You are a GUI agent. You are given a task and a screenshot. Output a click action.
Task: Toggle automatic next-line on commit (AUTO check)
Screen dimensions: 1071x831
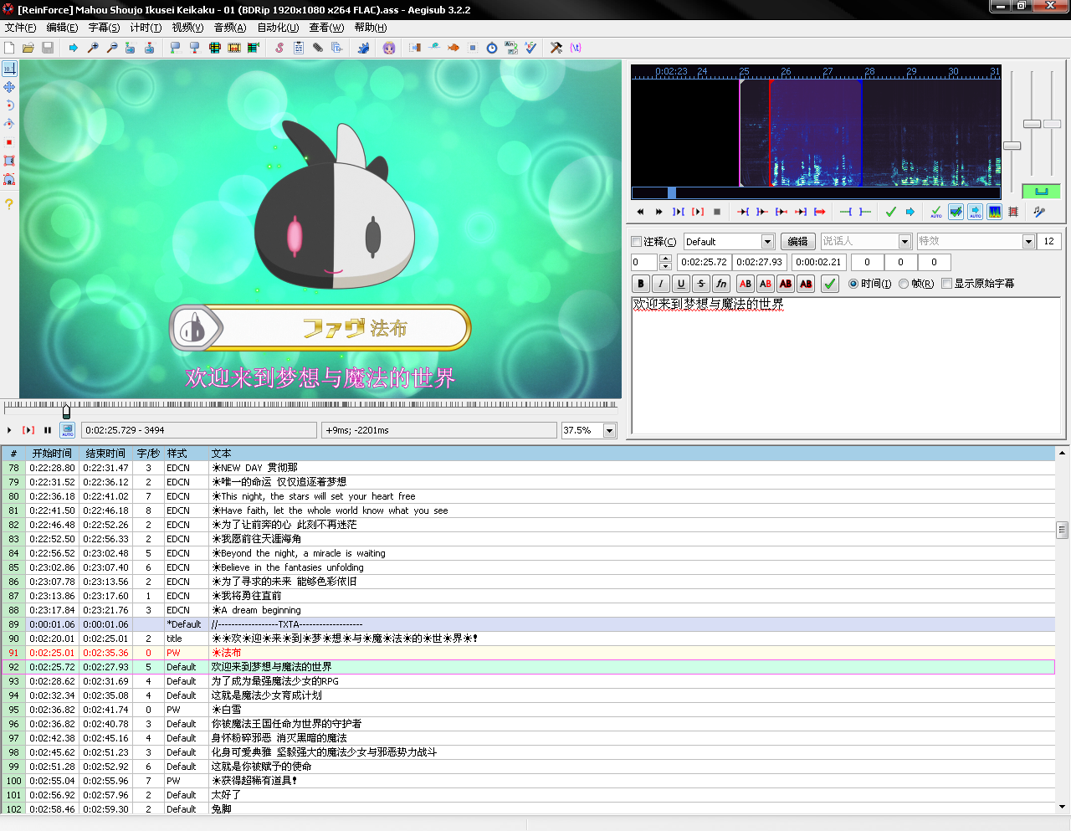pos(936,212)
